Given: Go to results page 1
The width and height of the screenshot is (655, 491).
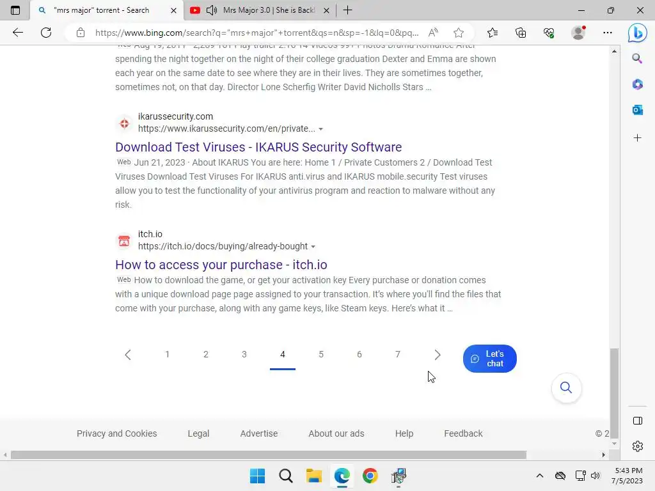Looking at the screenshot, I should [x=167, y=354].
